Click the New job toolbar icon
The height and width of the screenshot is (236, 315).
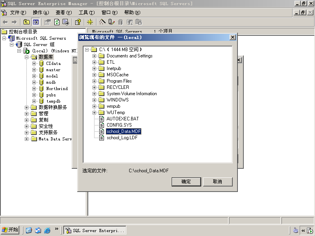click(139, 22)
